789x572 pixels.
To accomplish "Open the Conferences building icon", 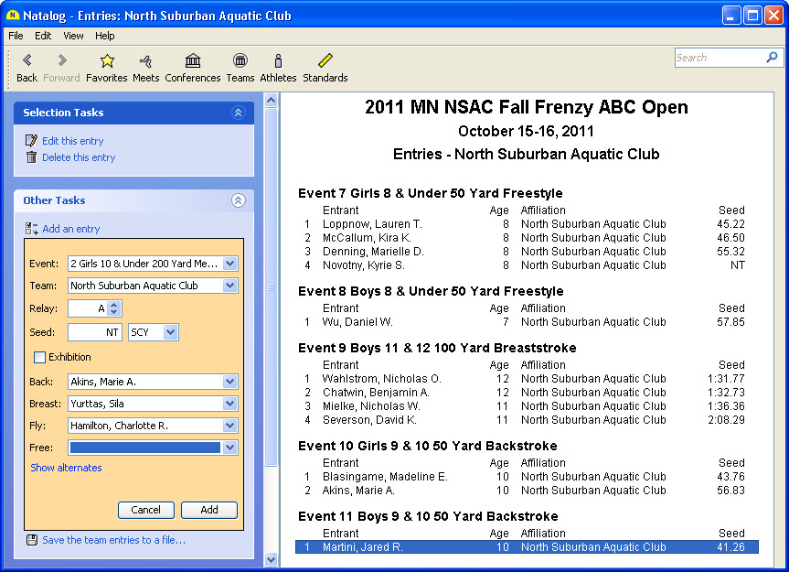I will 193,61.
